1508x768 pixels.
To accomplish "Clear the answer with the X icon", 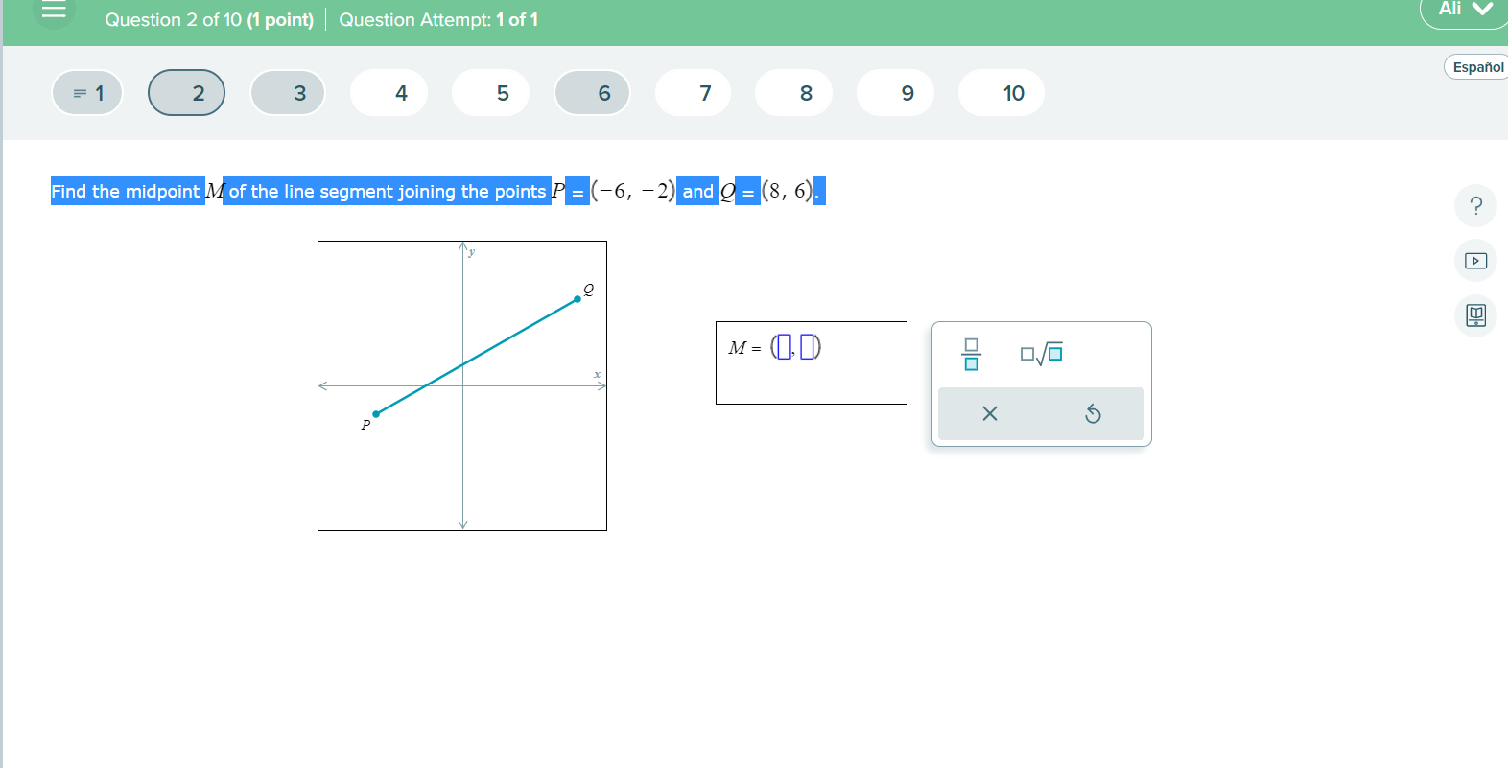I will pos(991,413).
